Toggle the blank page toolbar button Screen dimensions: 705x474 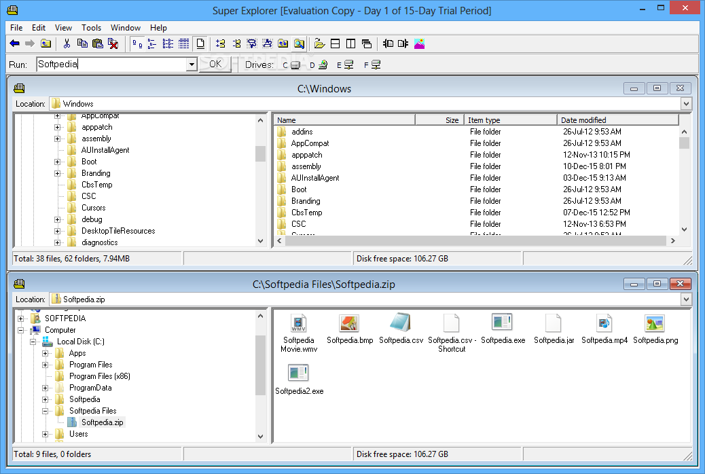[200, 43]
